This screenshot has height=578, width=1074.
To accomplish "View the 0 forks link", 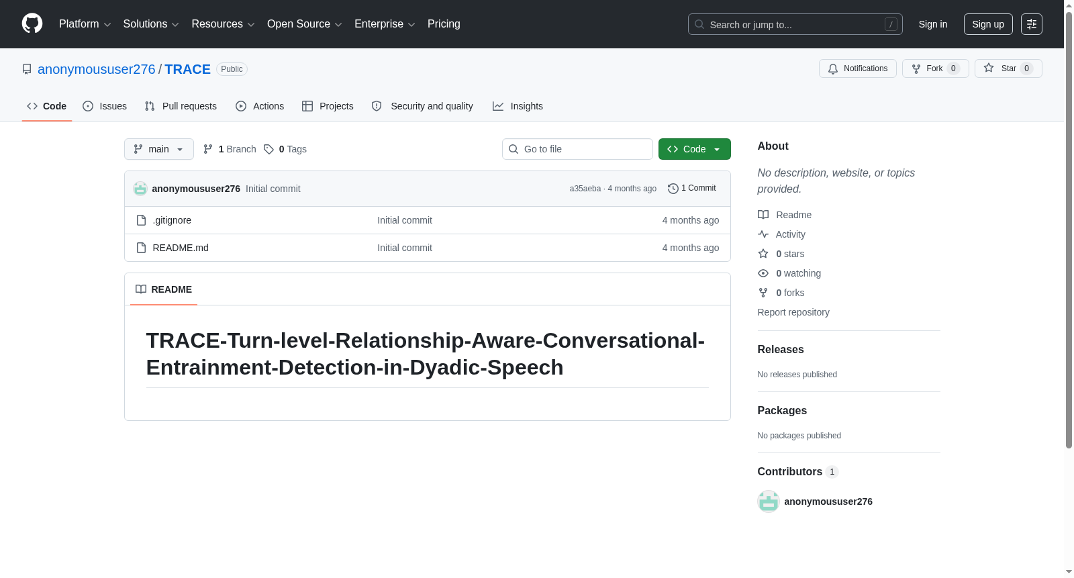I will 781,293.
